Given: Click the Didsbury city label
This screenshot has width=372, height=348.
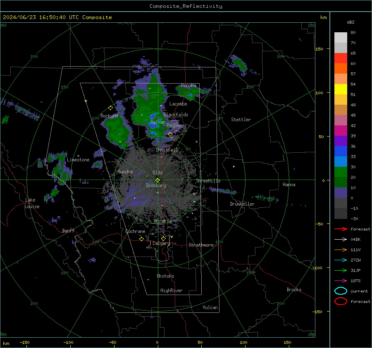Looking at the screenshot, I should click(x=156, y=185).
